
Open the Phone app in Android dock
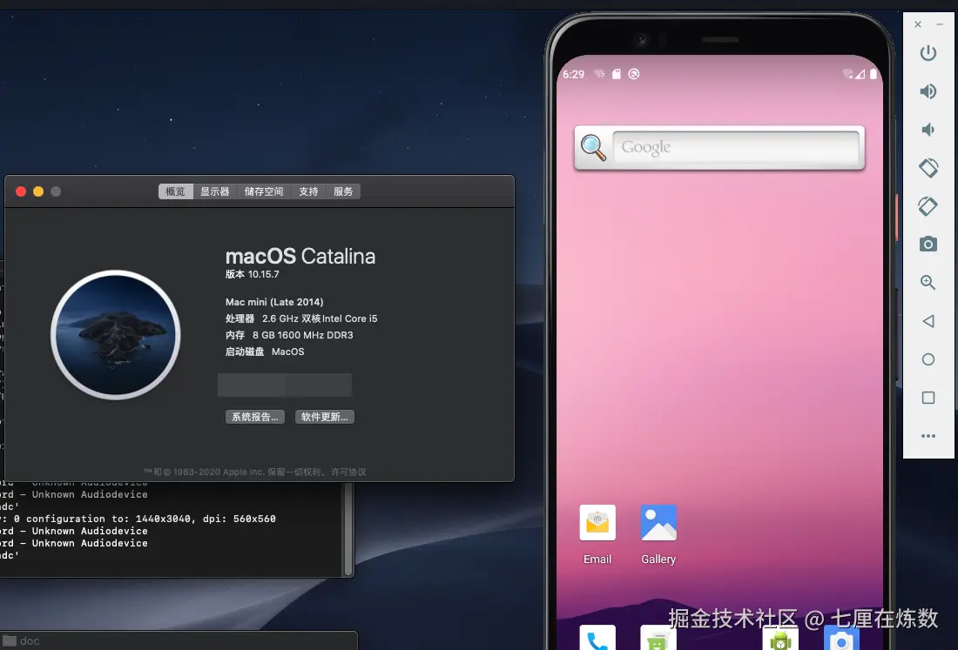[x=597, y=638]
